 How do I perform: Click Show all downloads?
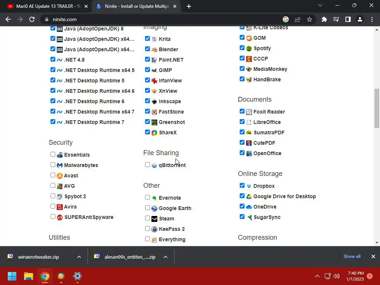click(x=352, y=256)
